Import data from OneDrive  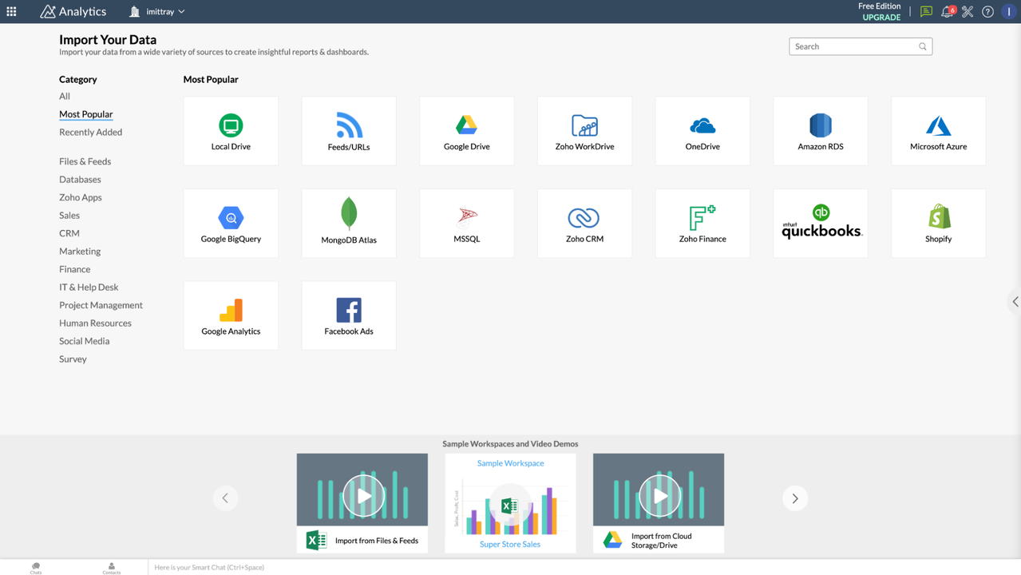[702, 130]
